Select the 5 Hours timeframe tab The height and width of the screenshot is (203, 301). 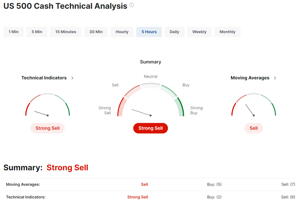149,32
